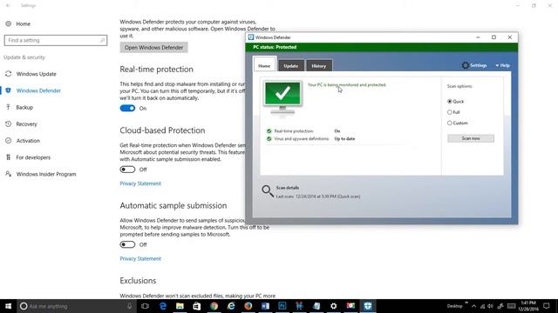This screenshot has width=558, height=313.
Task: Go back with the Settings back arrow
Action: [8, 5]
